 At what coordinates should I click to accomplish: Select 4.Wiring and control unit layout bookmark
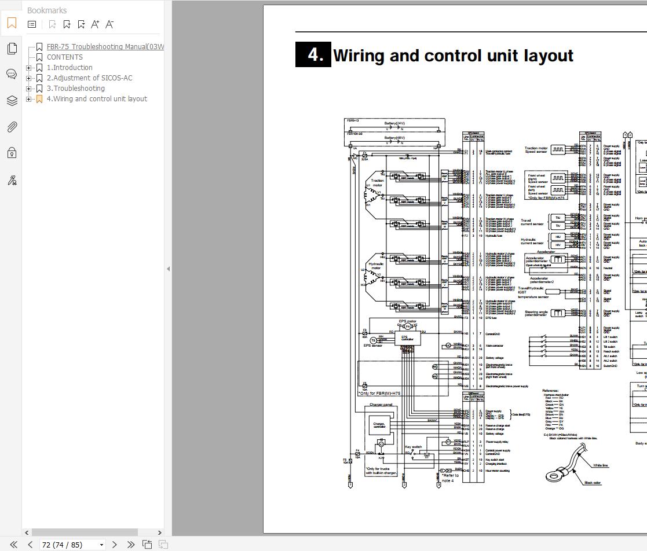point(97,98)
